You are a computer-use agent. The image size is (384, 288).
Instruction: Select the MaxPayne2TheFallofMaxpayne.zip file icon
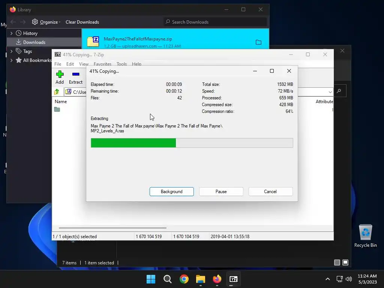(93, 42)
